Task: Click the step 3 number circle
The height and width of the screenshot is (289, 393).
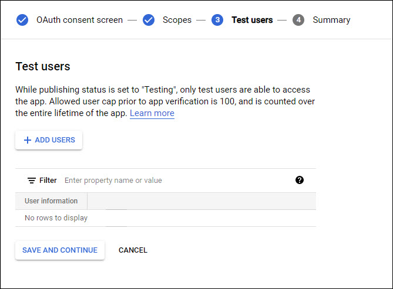Action: point(217,20)
